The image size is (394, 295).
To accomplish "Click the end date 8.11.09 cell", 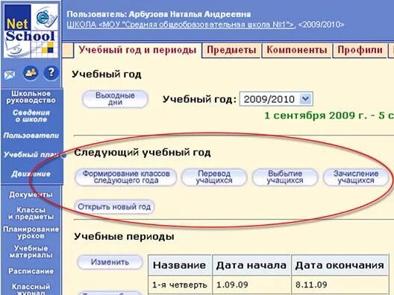I will tap(340, 285).
